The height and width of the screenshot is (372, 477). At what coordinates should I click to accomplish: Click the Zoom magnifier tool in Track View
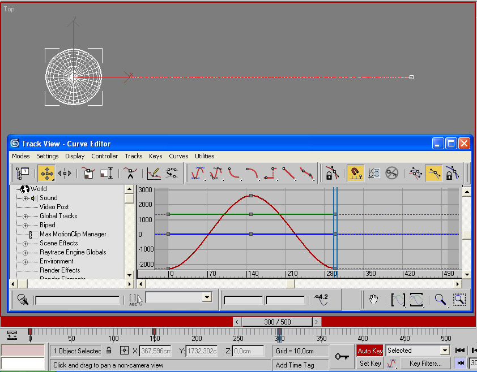coord(440,300)
